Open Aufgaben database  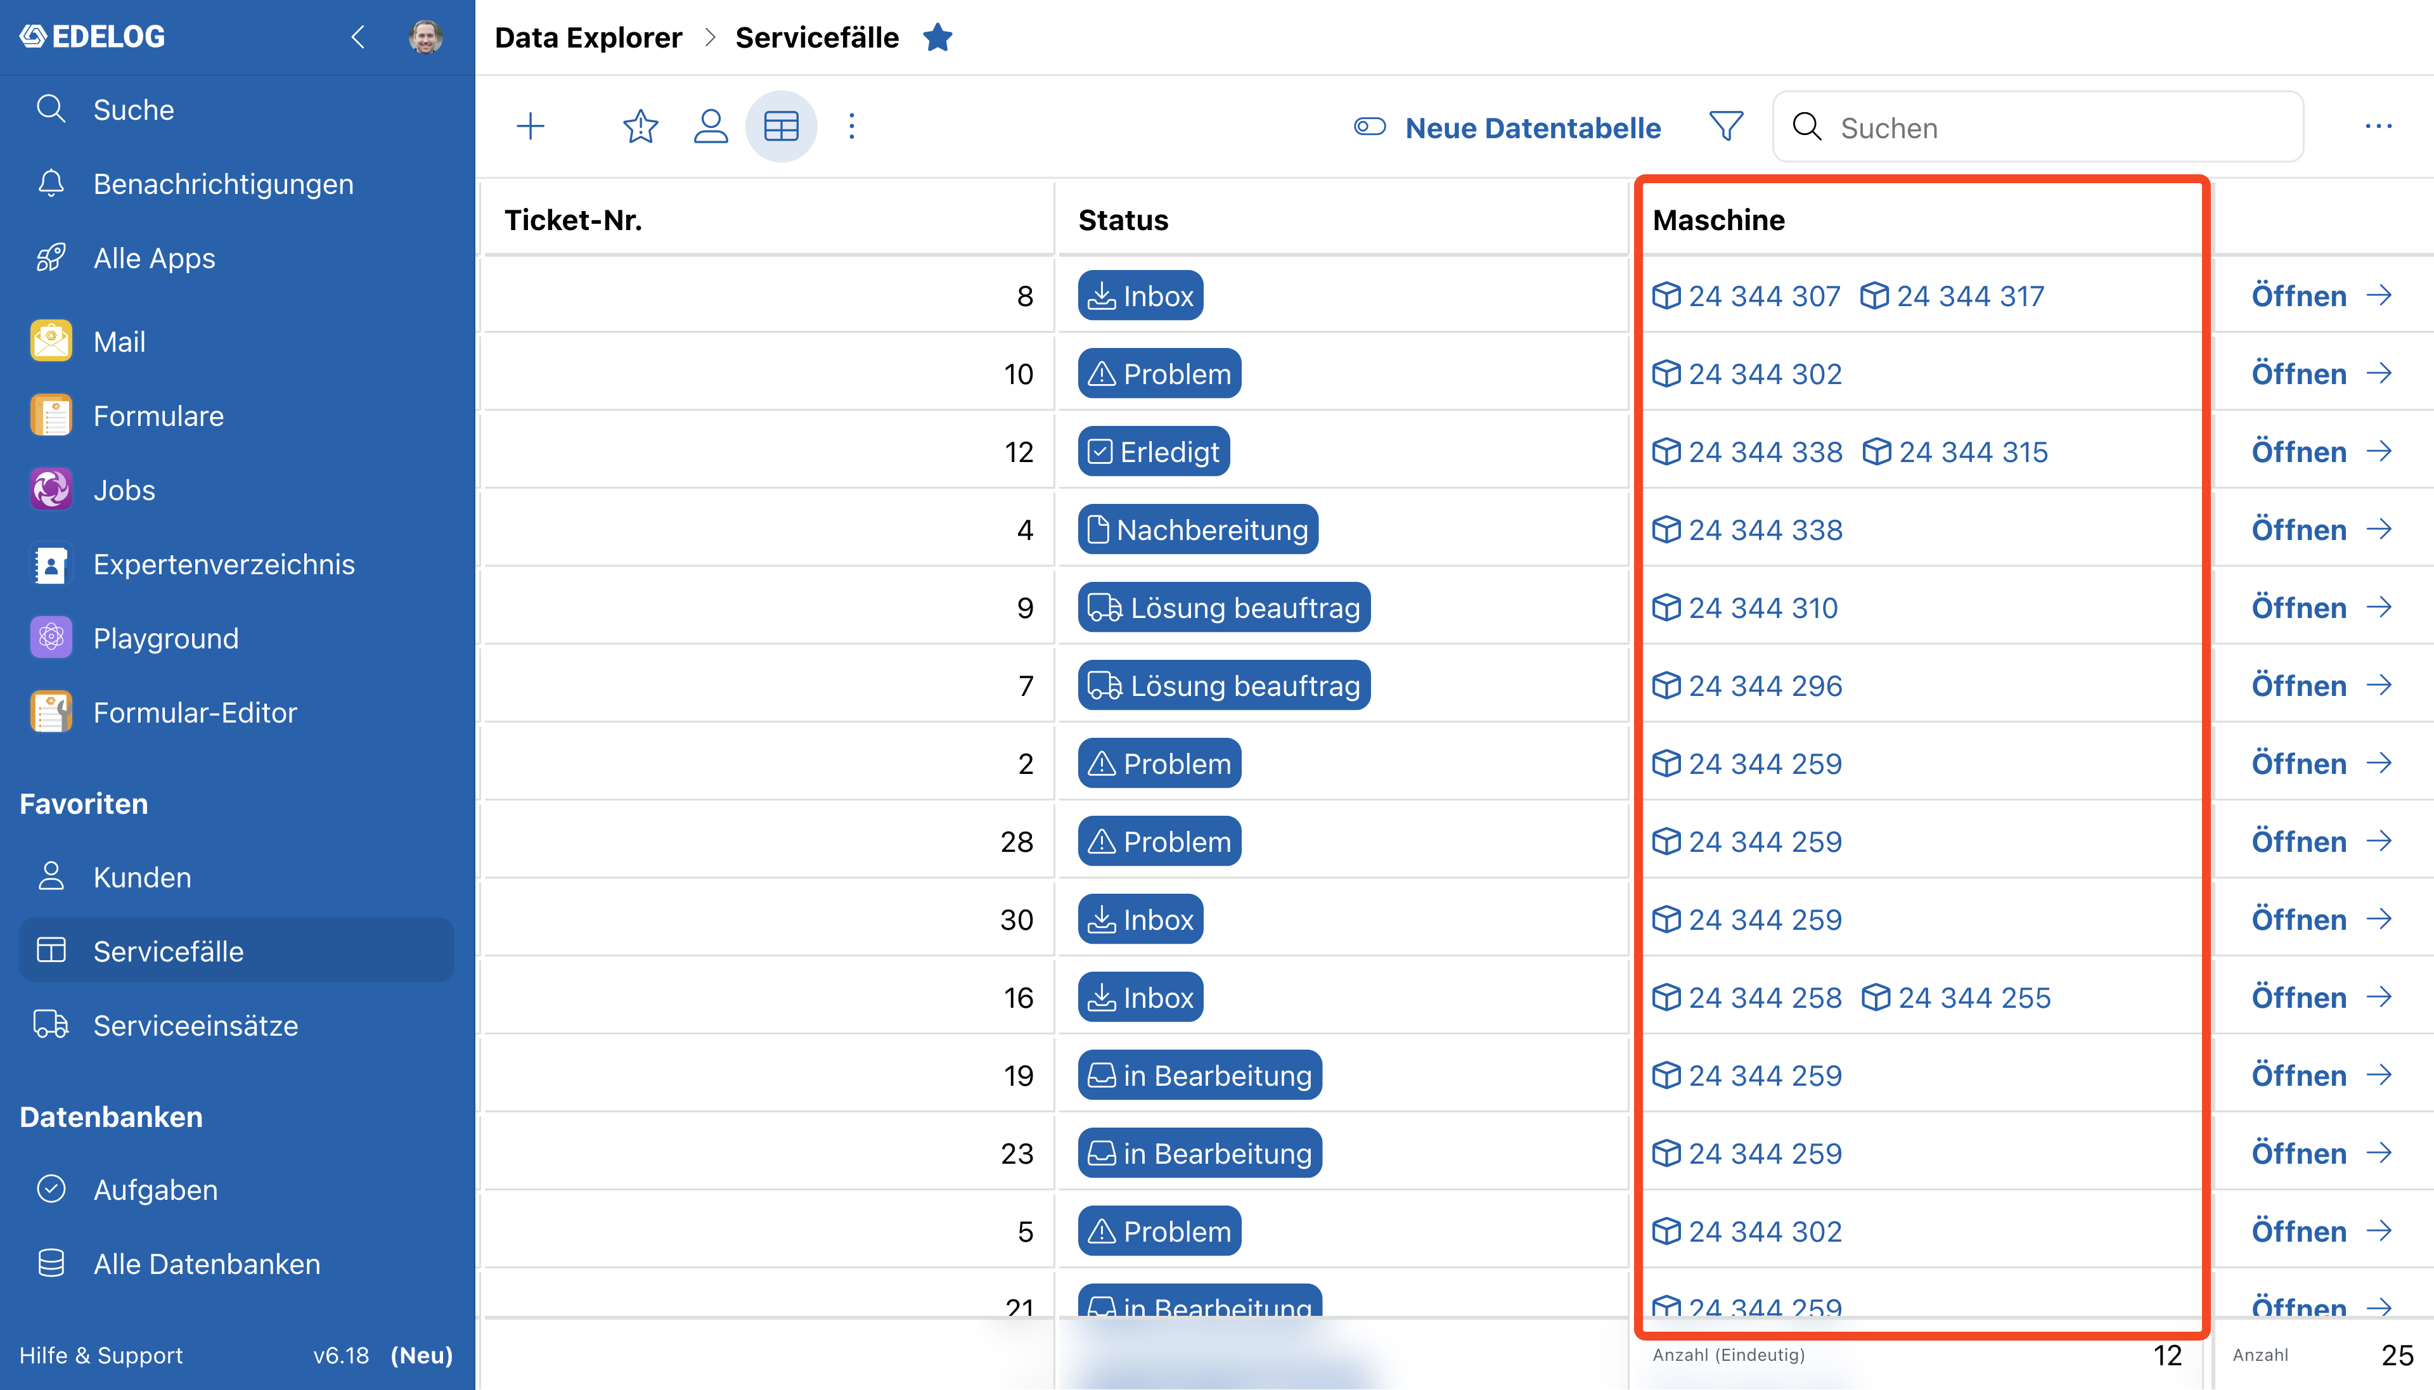point(236,1190)
